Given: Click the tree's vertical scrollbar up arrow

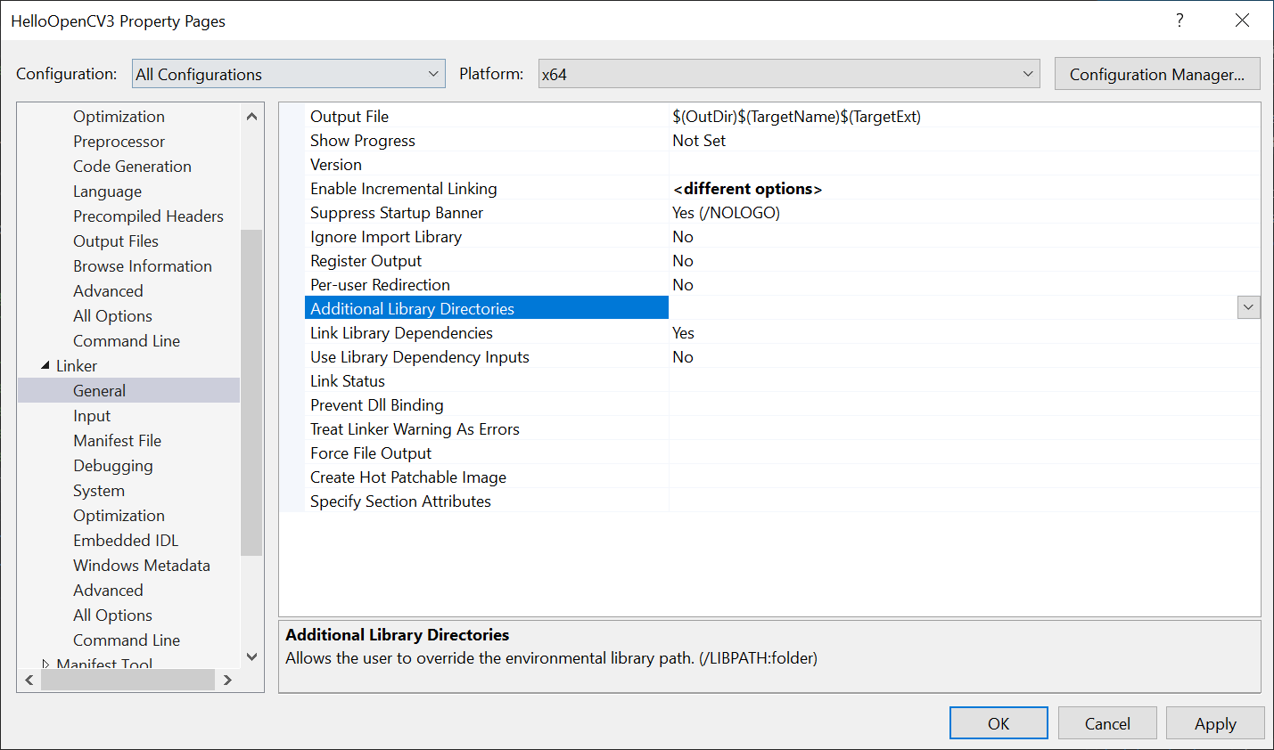Looking at the screenshot, I should click(251, 116).
